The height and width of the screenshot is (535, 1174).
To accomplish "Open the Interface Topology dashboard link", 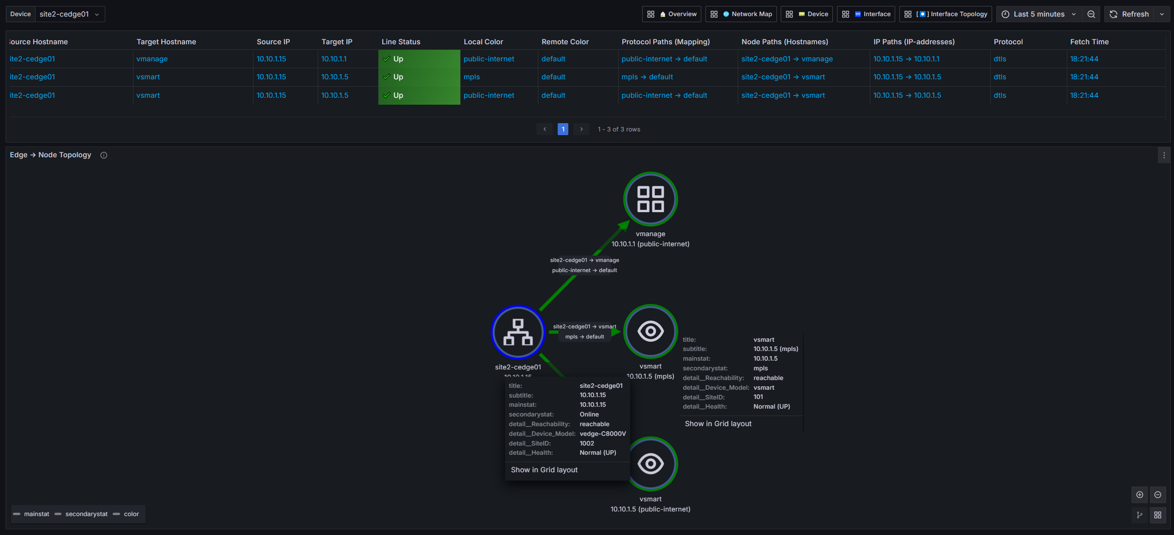I will 945,14.
